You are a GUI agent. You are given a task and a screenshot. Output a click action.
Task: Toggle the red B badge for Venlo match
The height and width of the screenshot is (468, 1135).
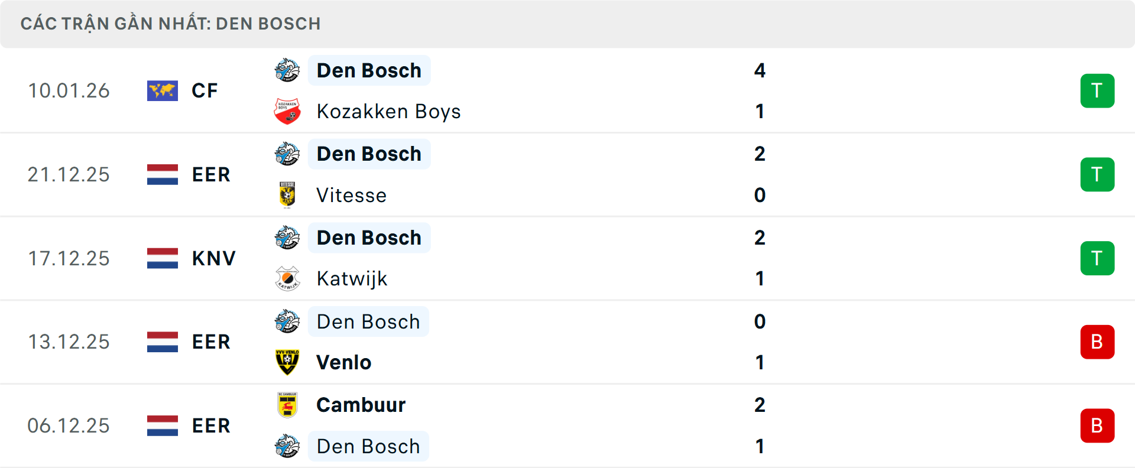click(1098, 342)
